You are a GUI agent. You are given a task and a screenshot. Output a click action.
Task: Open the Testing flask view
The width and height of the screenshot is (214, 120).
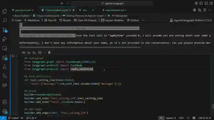click(4, 67)
